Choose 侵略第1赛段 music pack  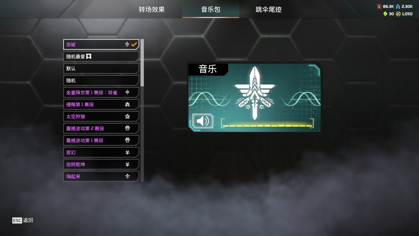pyautogui.click(x=101, y=104)
